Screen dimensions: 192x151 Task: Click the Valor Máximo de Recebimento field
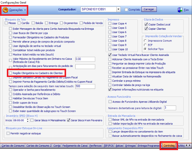(85, 59)
